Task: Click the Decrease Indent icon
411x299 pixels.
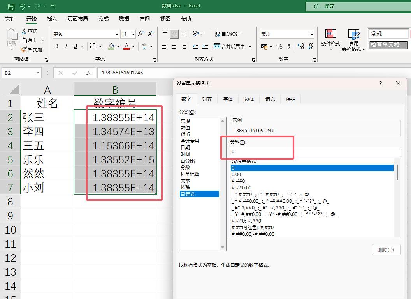Action: pos(196,46)
